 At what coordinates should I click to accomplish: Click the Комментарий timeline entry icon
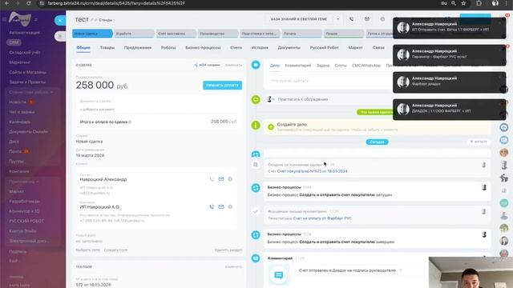pos(256,258)
